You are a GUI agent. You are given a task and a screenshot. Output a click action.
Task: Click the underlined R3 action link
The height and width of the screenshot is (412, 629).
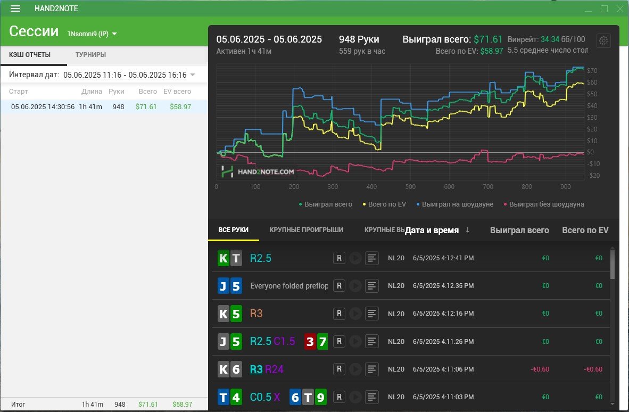pos(256,369)
